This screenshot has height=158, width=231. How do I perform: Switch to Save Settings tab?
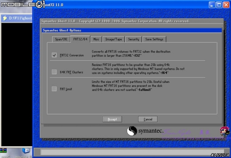click(154, 39)
